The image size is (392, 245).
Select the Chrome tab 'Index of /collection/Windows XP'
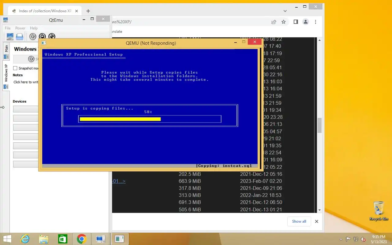[45, 11]
